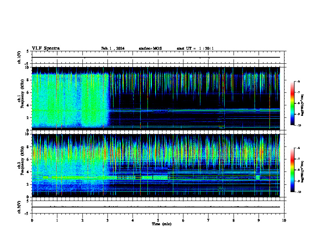Viewport: 320px width, 247px height.
Task: Click the "Time (min)" axis label
Action: 162,224
